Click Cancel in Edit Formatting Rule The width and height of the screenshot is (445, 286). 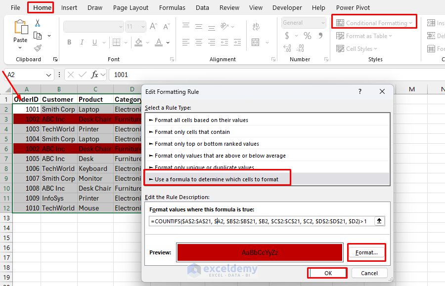369,273
